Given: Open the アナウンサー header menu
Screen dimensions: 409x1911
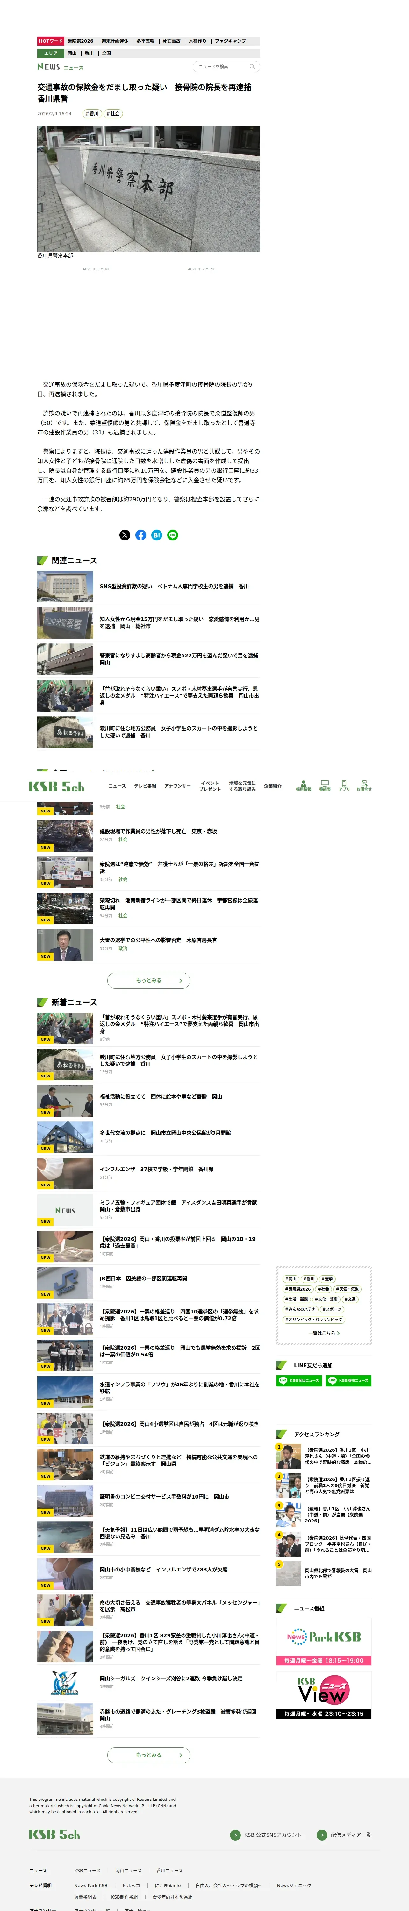Looking at the screenshot, I should click(177, 786).
